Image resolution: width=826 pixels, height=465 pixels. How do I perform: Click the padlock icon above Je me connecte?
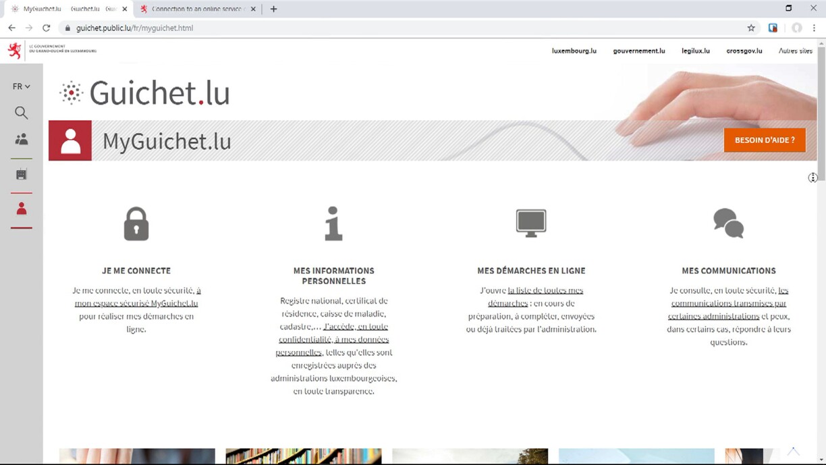pyautogui.click(x=136, y=224)
